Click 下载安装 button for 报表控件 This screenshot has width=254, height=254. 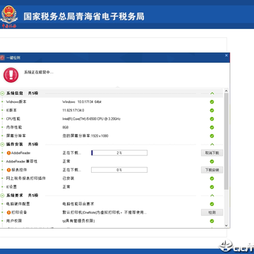[212, 170]
